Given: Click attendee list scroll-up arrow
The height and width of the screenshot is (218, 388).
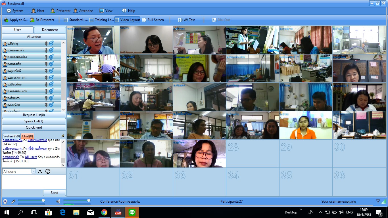Looking at the screenshot, I should 63,43.
